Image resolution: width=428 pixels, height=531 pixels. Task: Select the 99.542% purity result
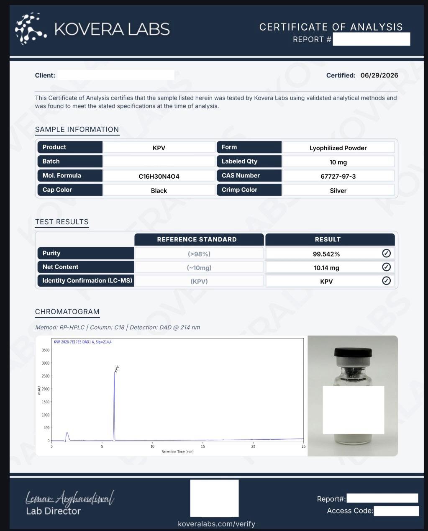click(x=326, y=254)
